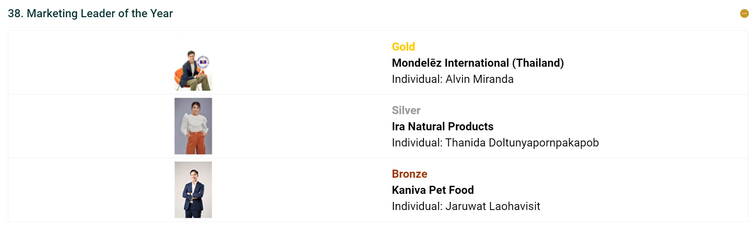Click the yellow Gold award label
The image size is (755, 236).
pos(403,47)
